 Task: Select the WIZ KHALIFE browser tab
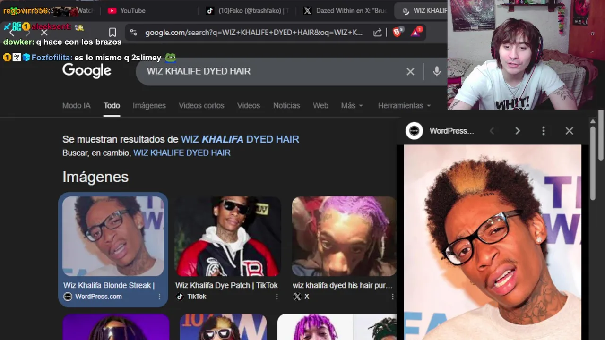(x=422, y=10)
